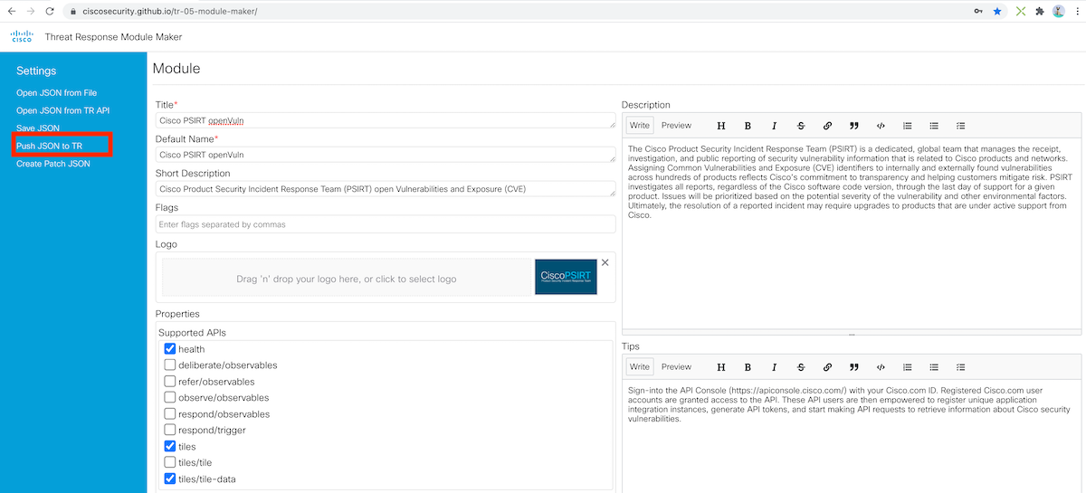Click Unordered list icon in Description toolbar
This screenshot has width=1086, height=493.
click(934, 126)
